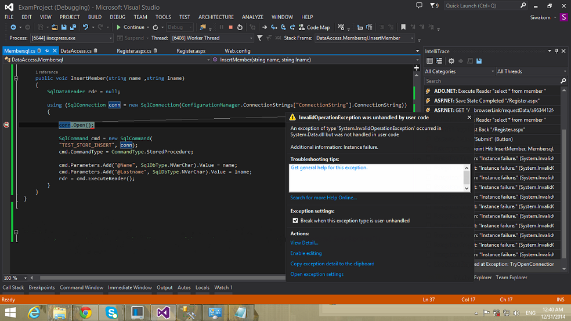
Task: Open the All Threads dropdown
Action: (x=532, y=71)
